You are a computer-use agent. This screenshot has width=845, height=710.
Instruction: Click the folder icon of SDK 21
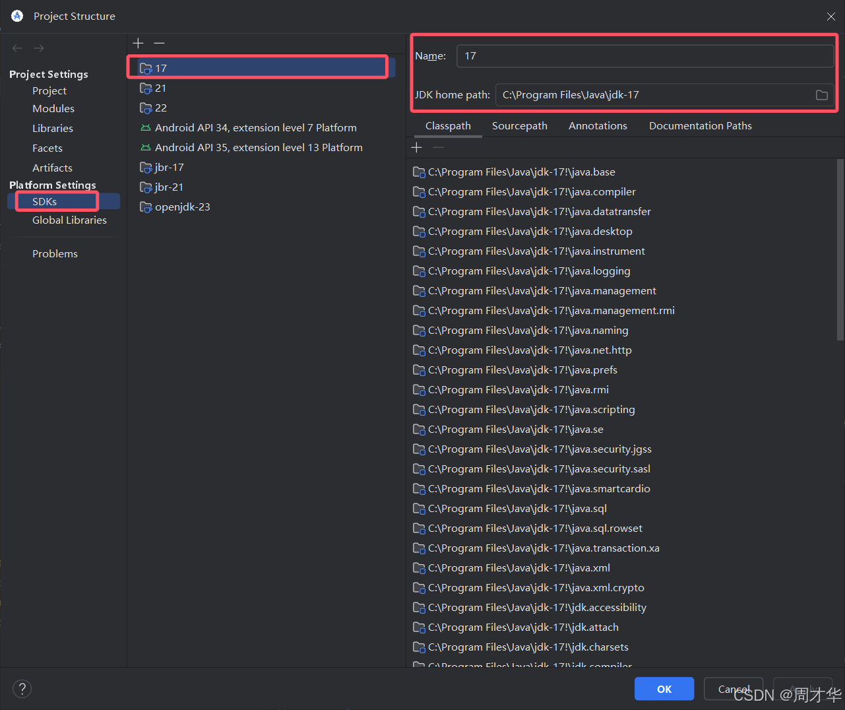coord(146,88)
